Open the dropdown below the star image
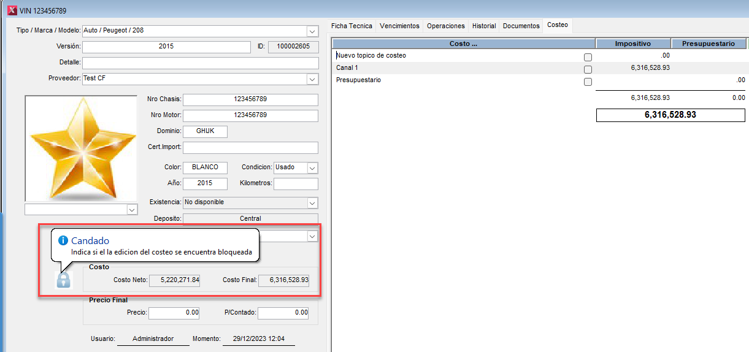The height and width of the screenshot is (352, 749). (131, 210)
